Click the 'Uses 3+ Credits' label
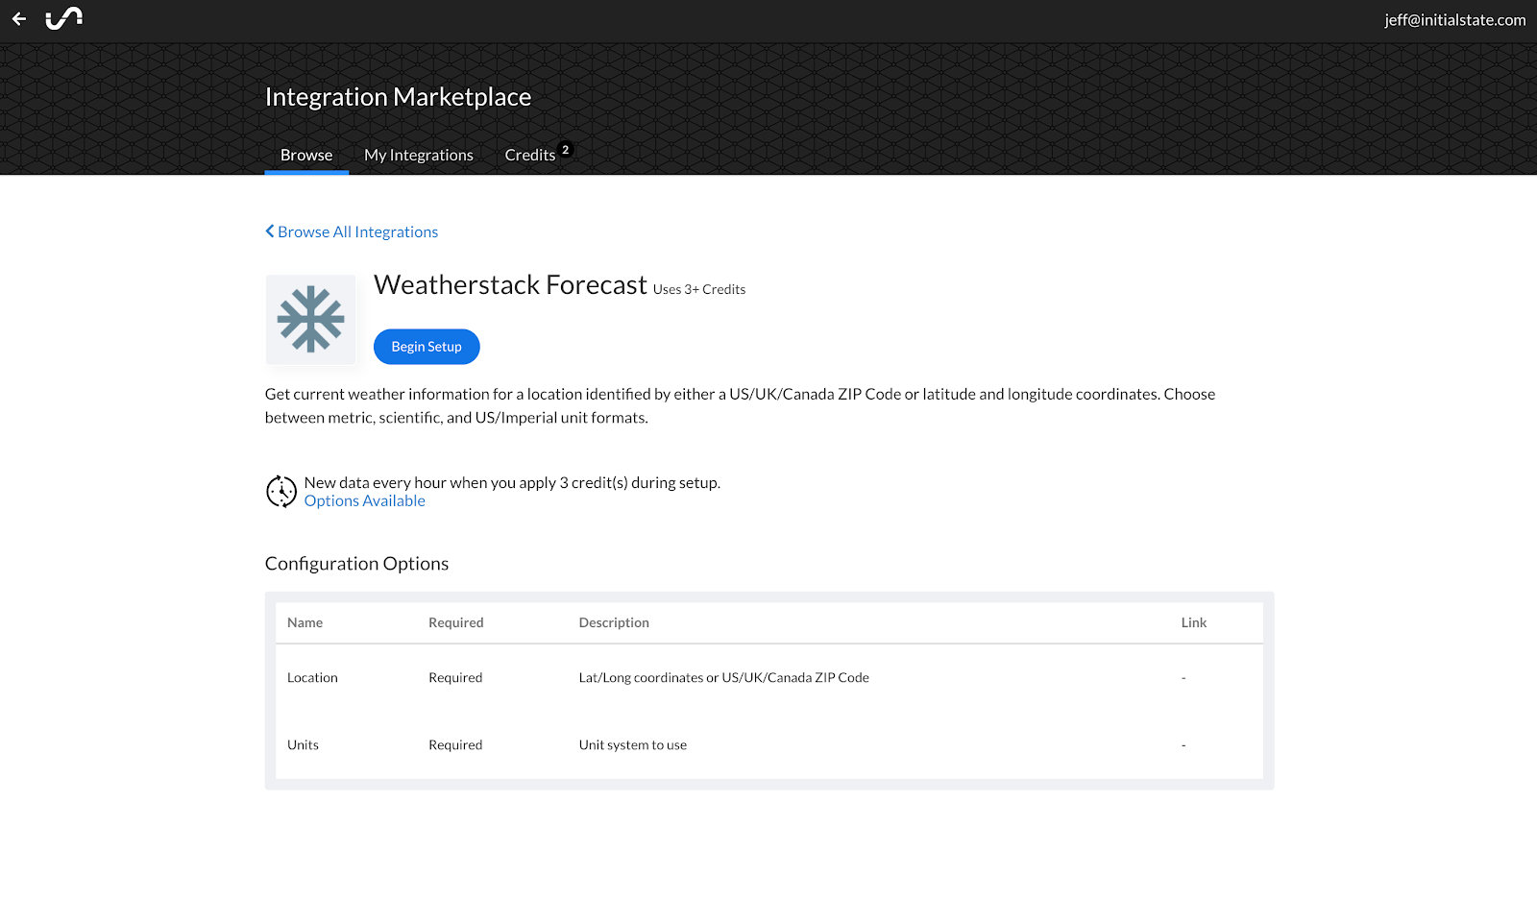The width and height of the screenshot is (1537, 900). tap(699, 289)
